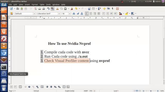The width and height of the screenshot is (165, 92).
Task: Open the Edit menu
Action: point(15,5)
